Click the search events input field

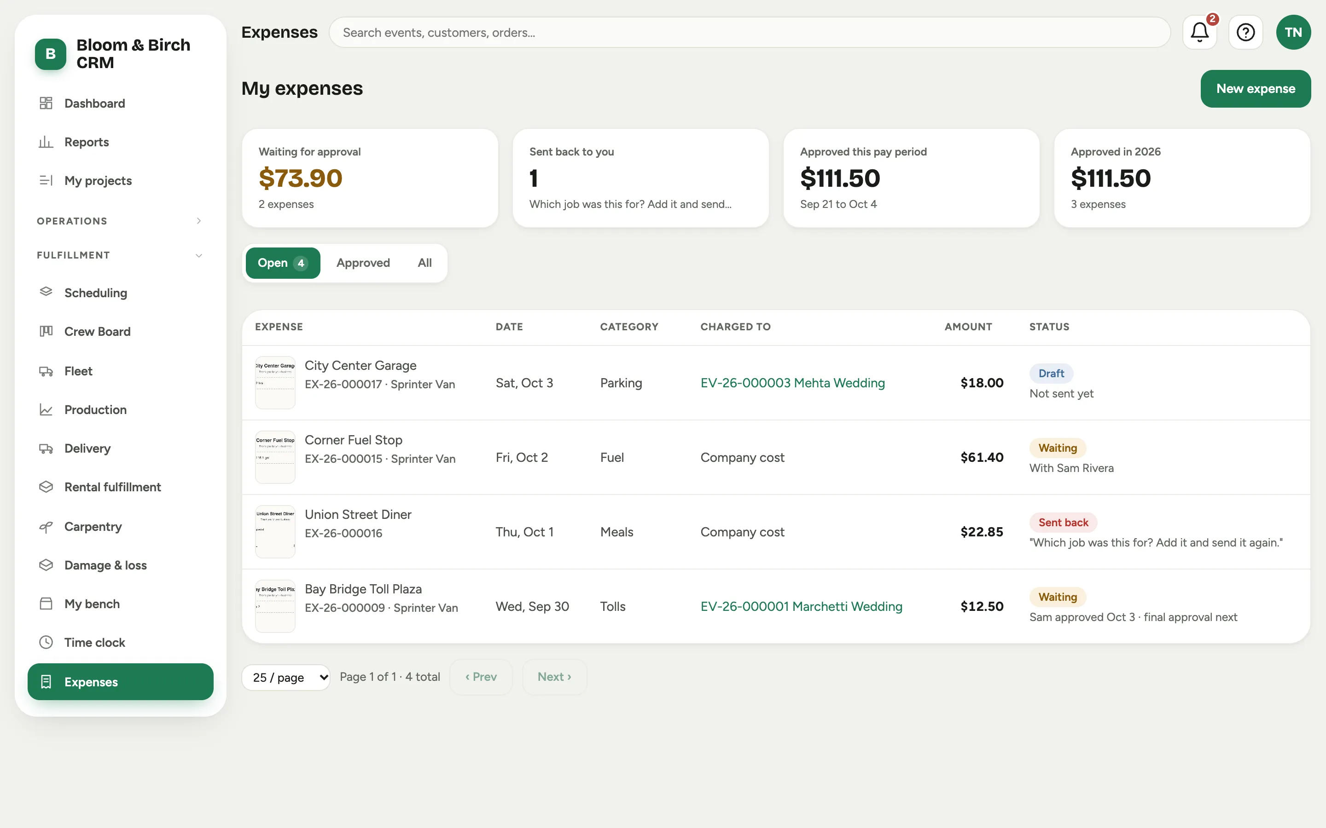click(749, 32)
